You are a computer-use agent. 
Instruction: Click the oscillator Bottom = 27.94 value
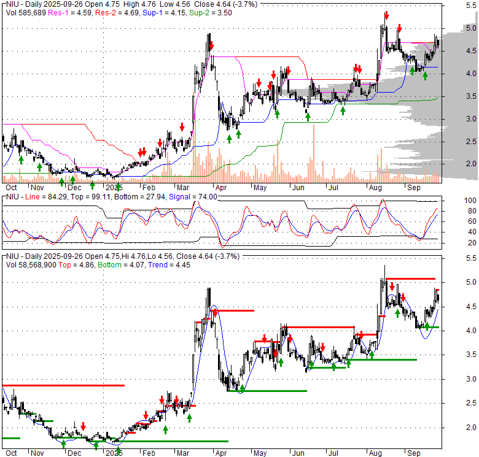point(140,197)
